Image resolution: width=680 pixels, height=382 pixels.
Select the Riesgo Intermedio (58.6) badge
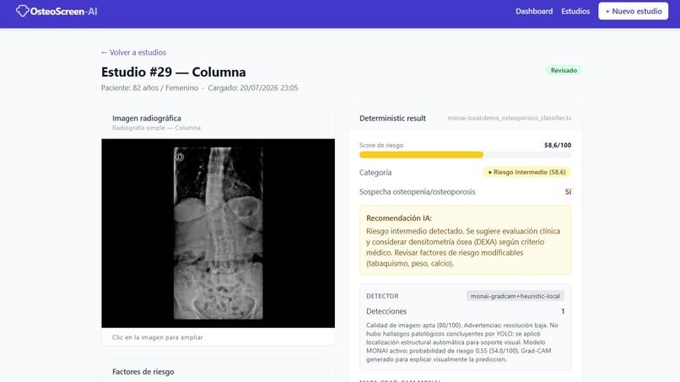[x=527, y=172]
